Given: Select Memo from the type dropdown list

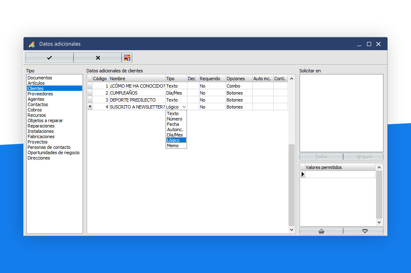Looking at the screenshot, I should tap(173, 146).
